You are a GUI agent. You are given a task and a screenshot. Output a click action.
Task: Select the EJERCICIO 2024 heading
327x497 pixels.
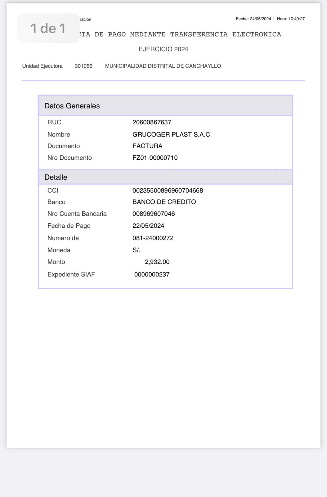coord(163,49)
